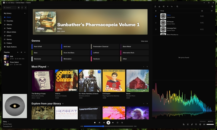
Task: Select Home in the sidebar
Action: point(7,17)
